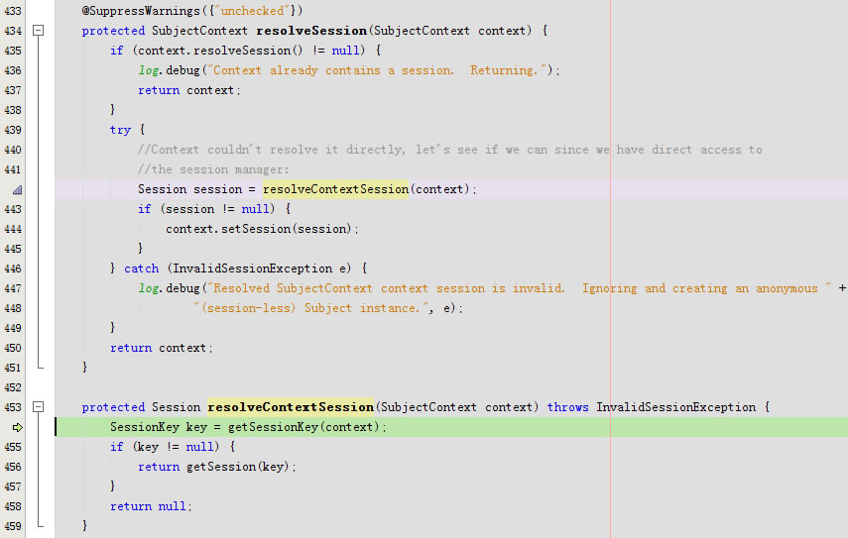Click line number 458 in the gutter

point(13,506)
